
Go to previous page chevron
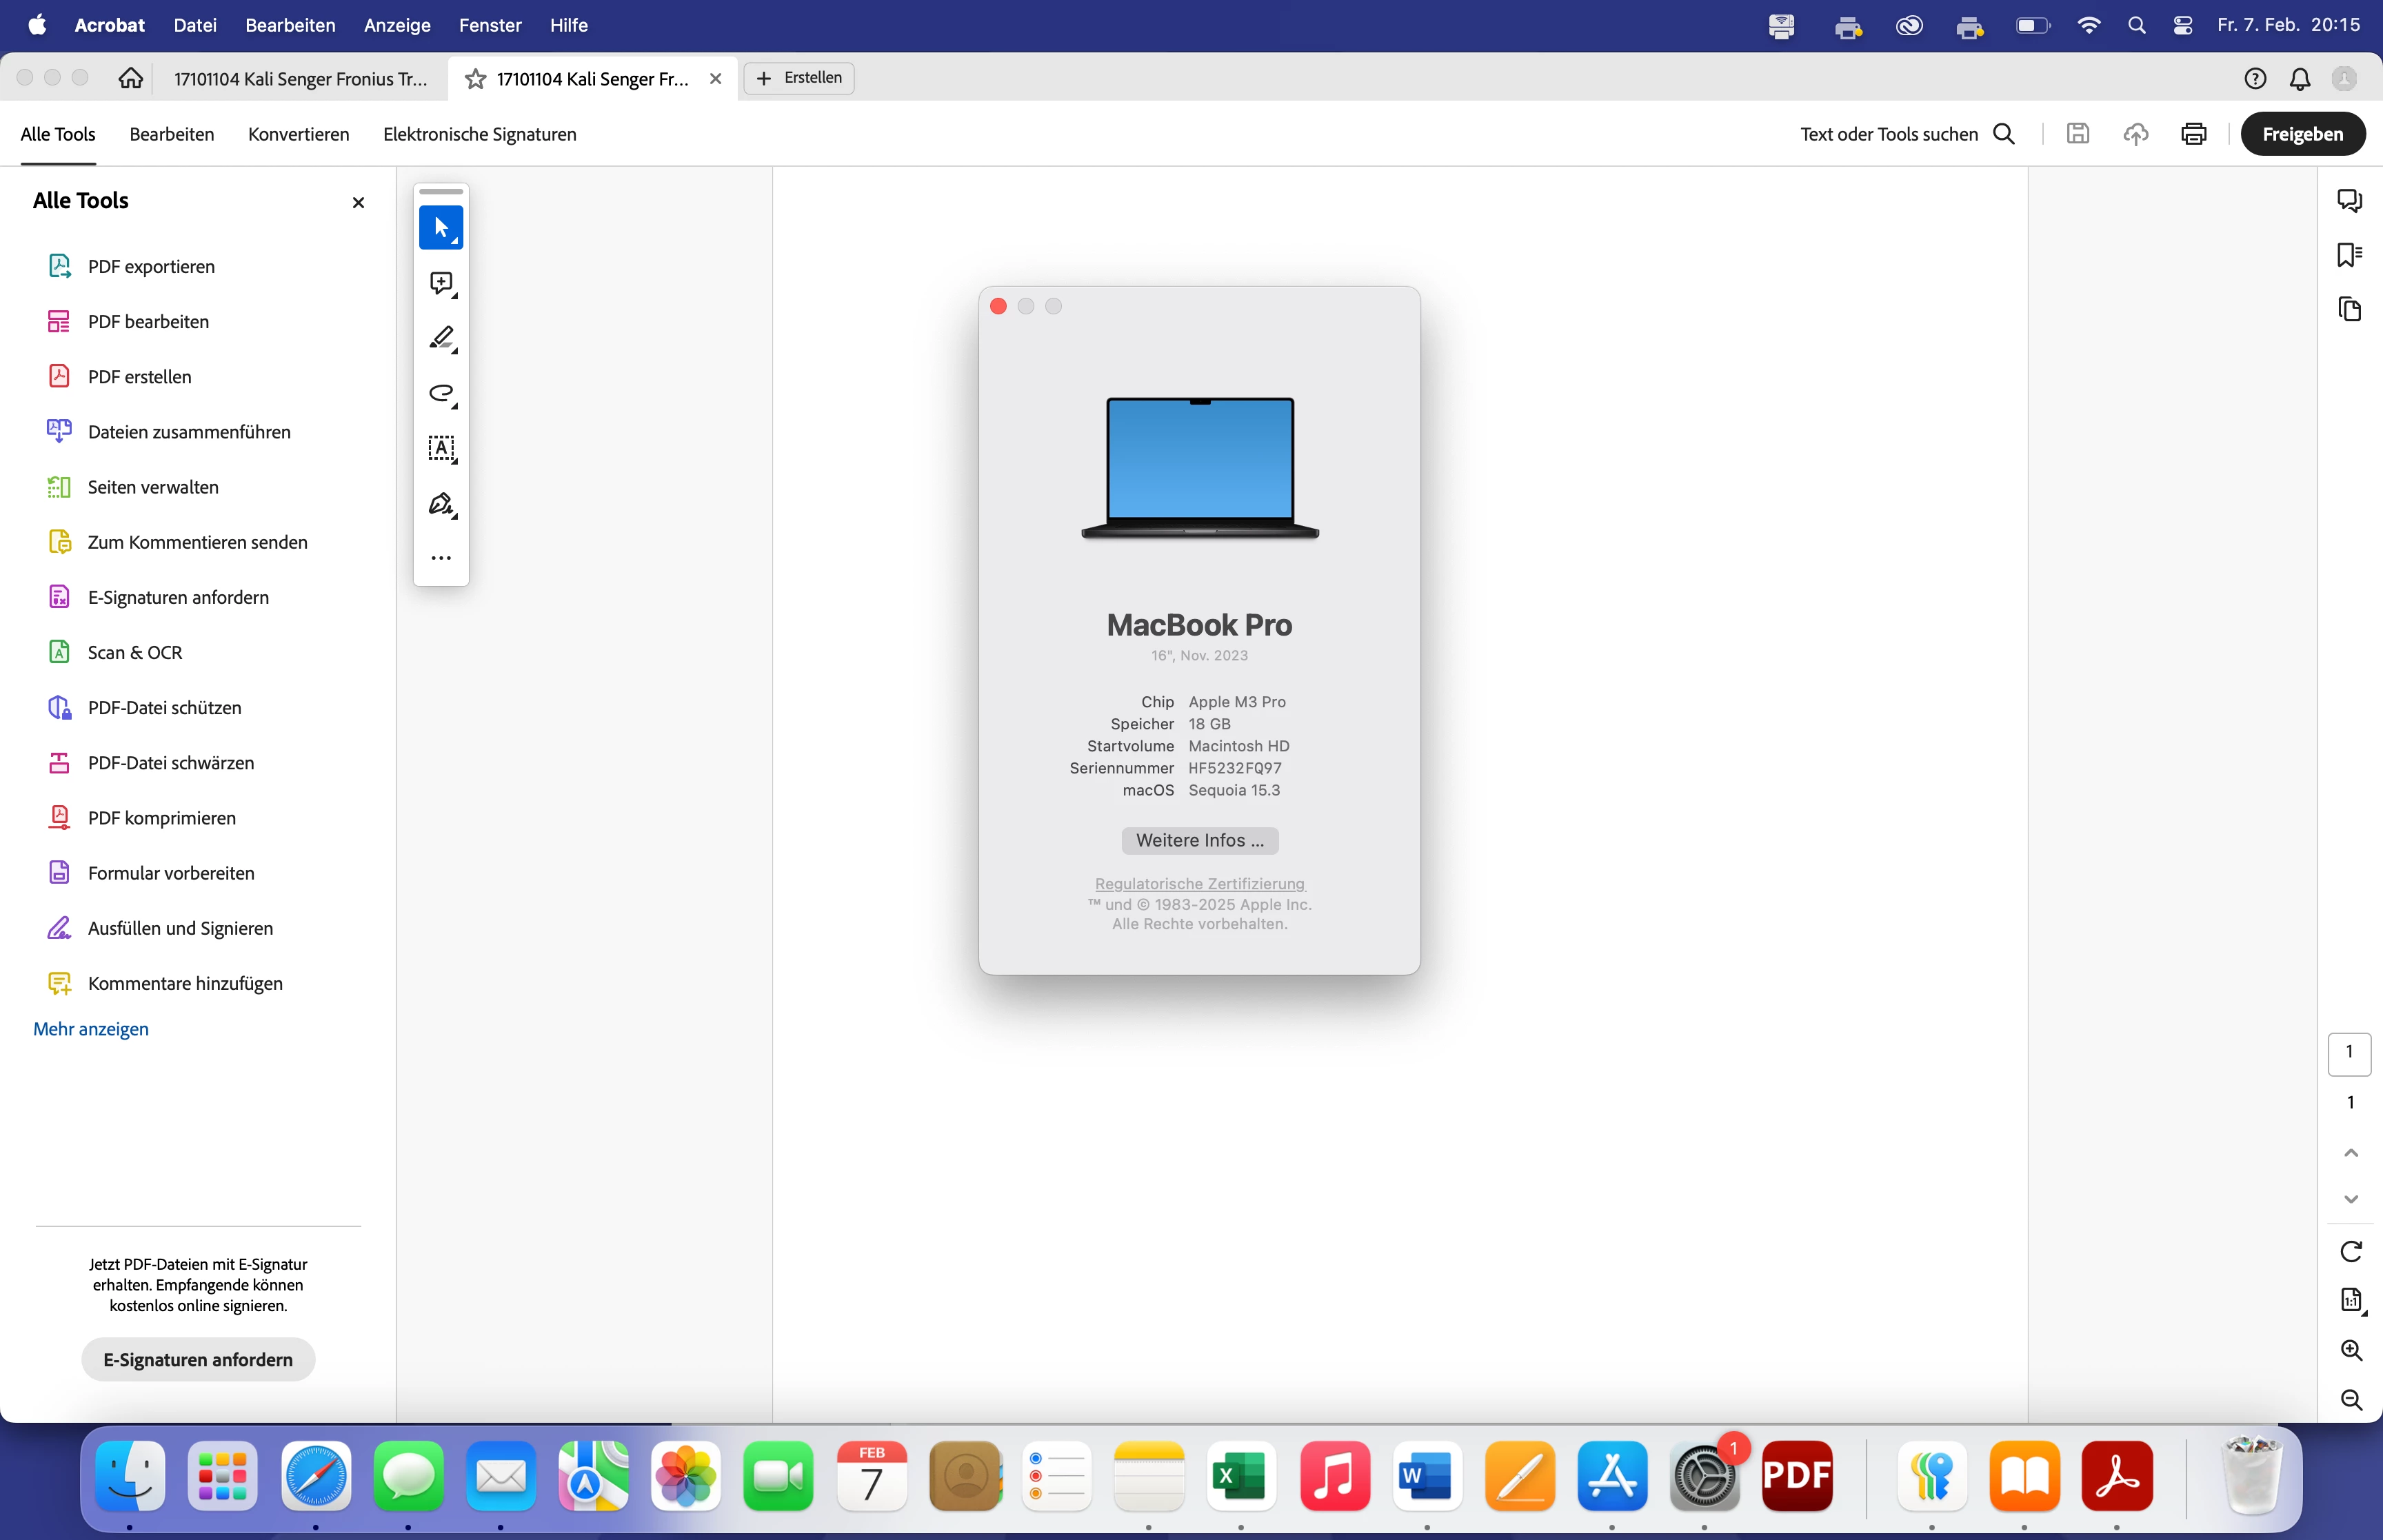tap(2351, 1153)
